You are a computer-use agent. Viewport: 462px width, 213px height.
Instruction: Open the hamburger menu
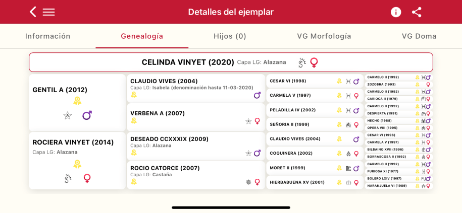coord(48,12)
